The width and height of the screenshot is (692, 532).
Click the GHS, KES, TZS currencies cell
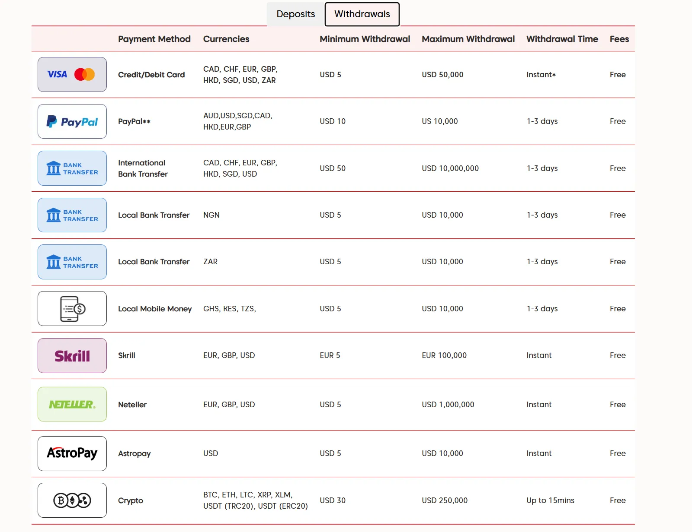230,309
